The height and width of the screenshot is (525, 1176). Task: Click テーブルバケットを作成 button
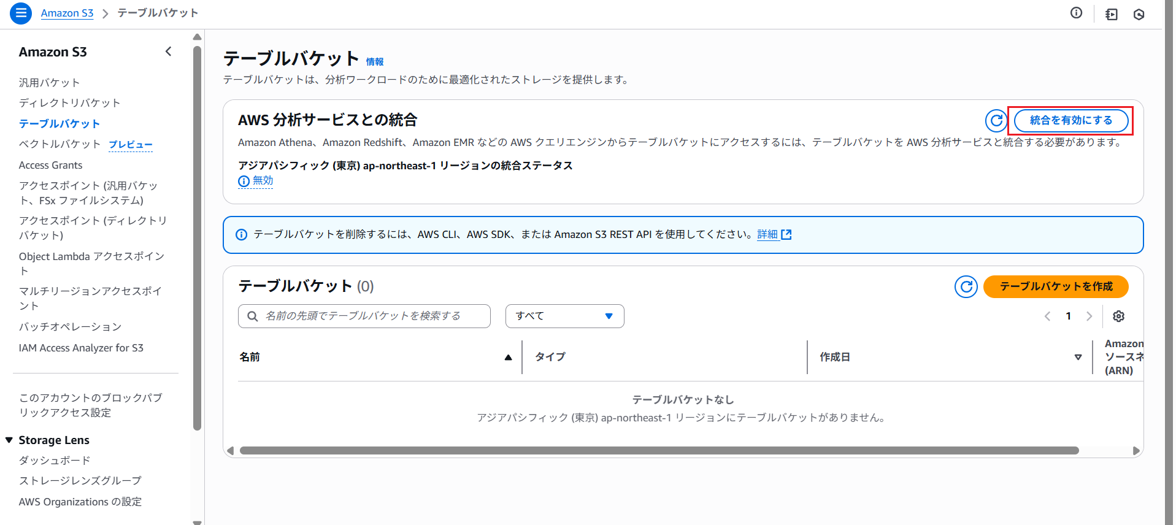[x=1055, y=286]
